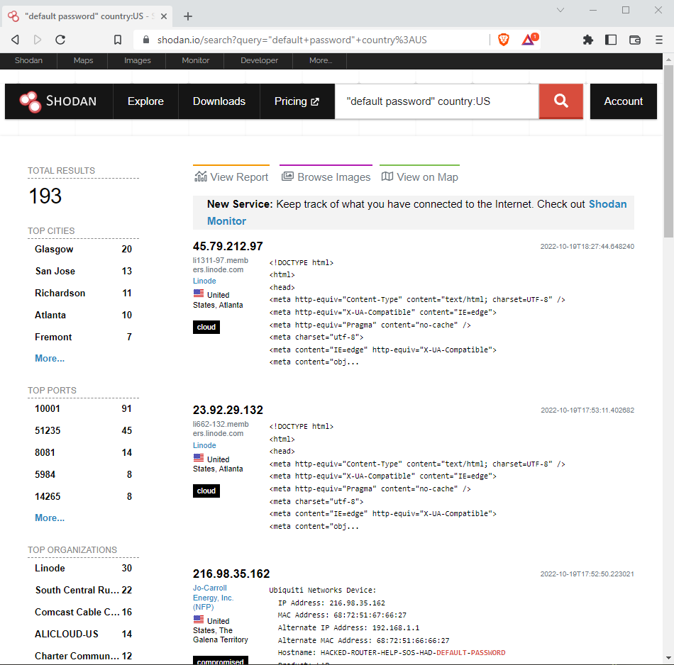Image resolution: width=674 pixels, height=665 pixels.
Task: Open the extensions puzzle icon
Action: tap(587, 40)
